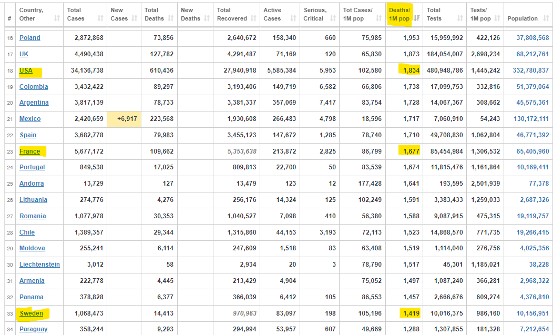Screen dimensions: 553x335
Task: Open the Liechtenstein country link
Action: (x=39, y=264)
